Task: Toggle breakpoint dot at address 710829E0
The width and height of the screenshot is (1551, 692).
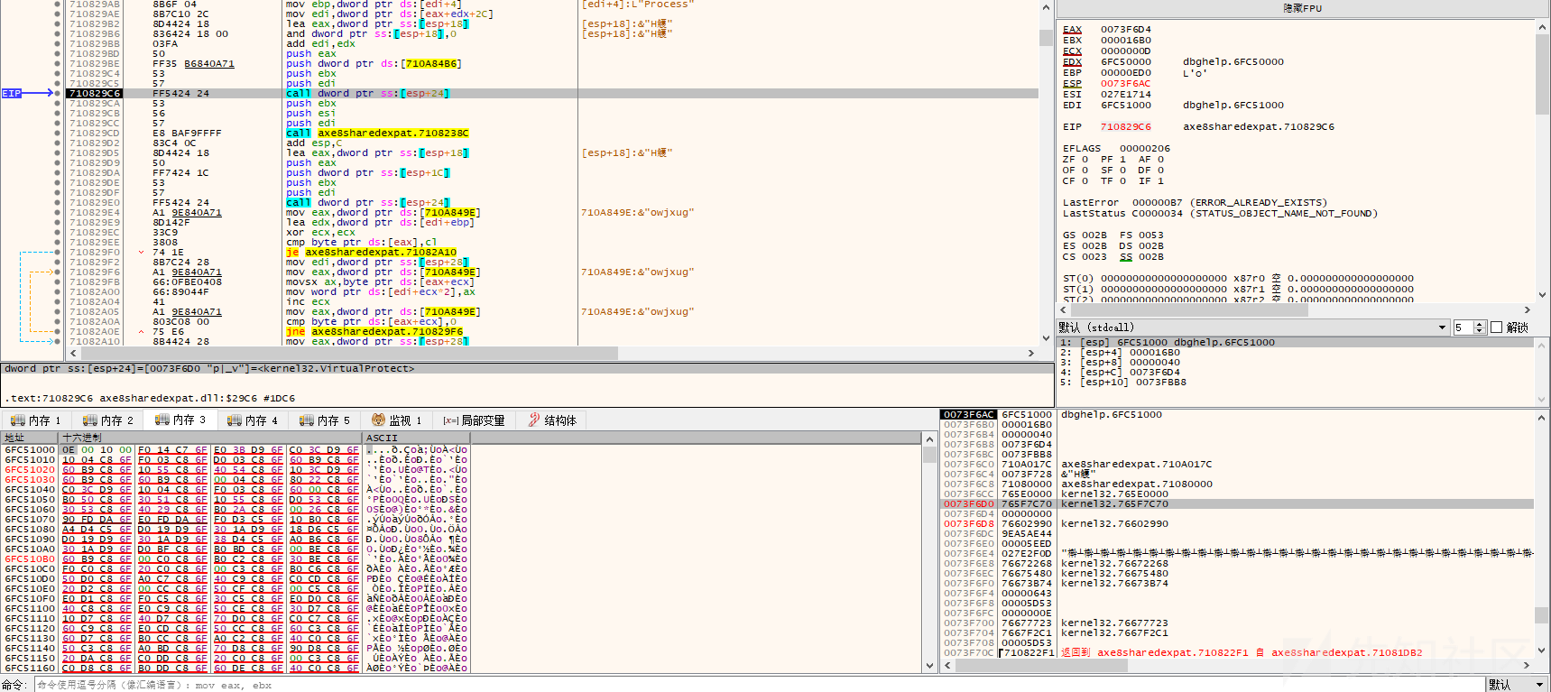Action: (x=58, y=202)
